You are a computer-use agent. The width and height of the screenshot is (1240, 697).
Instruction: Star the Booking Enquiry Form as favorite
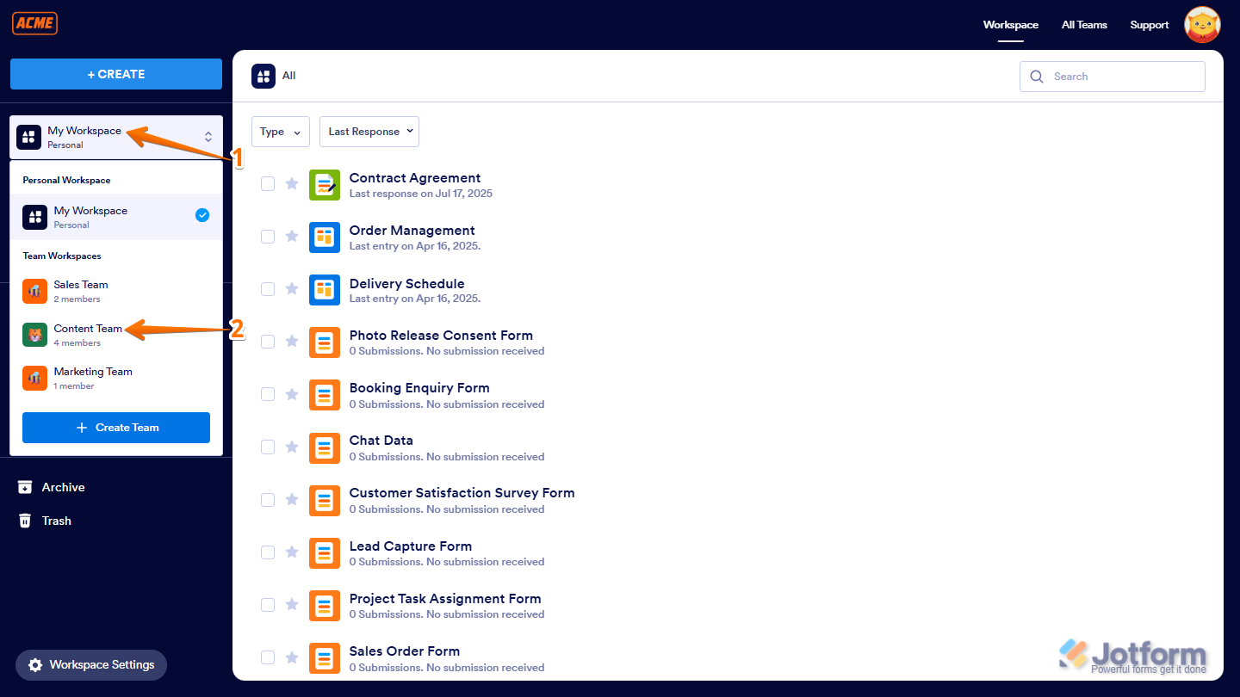pos(291,394)
